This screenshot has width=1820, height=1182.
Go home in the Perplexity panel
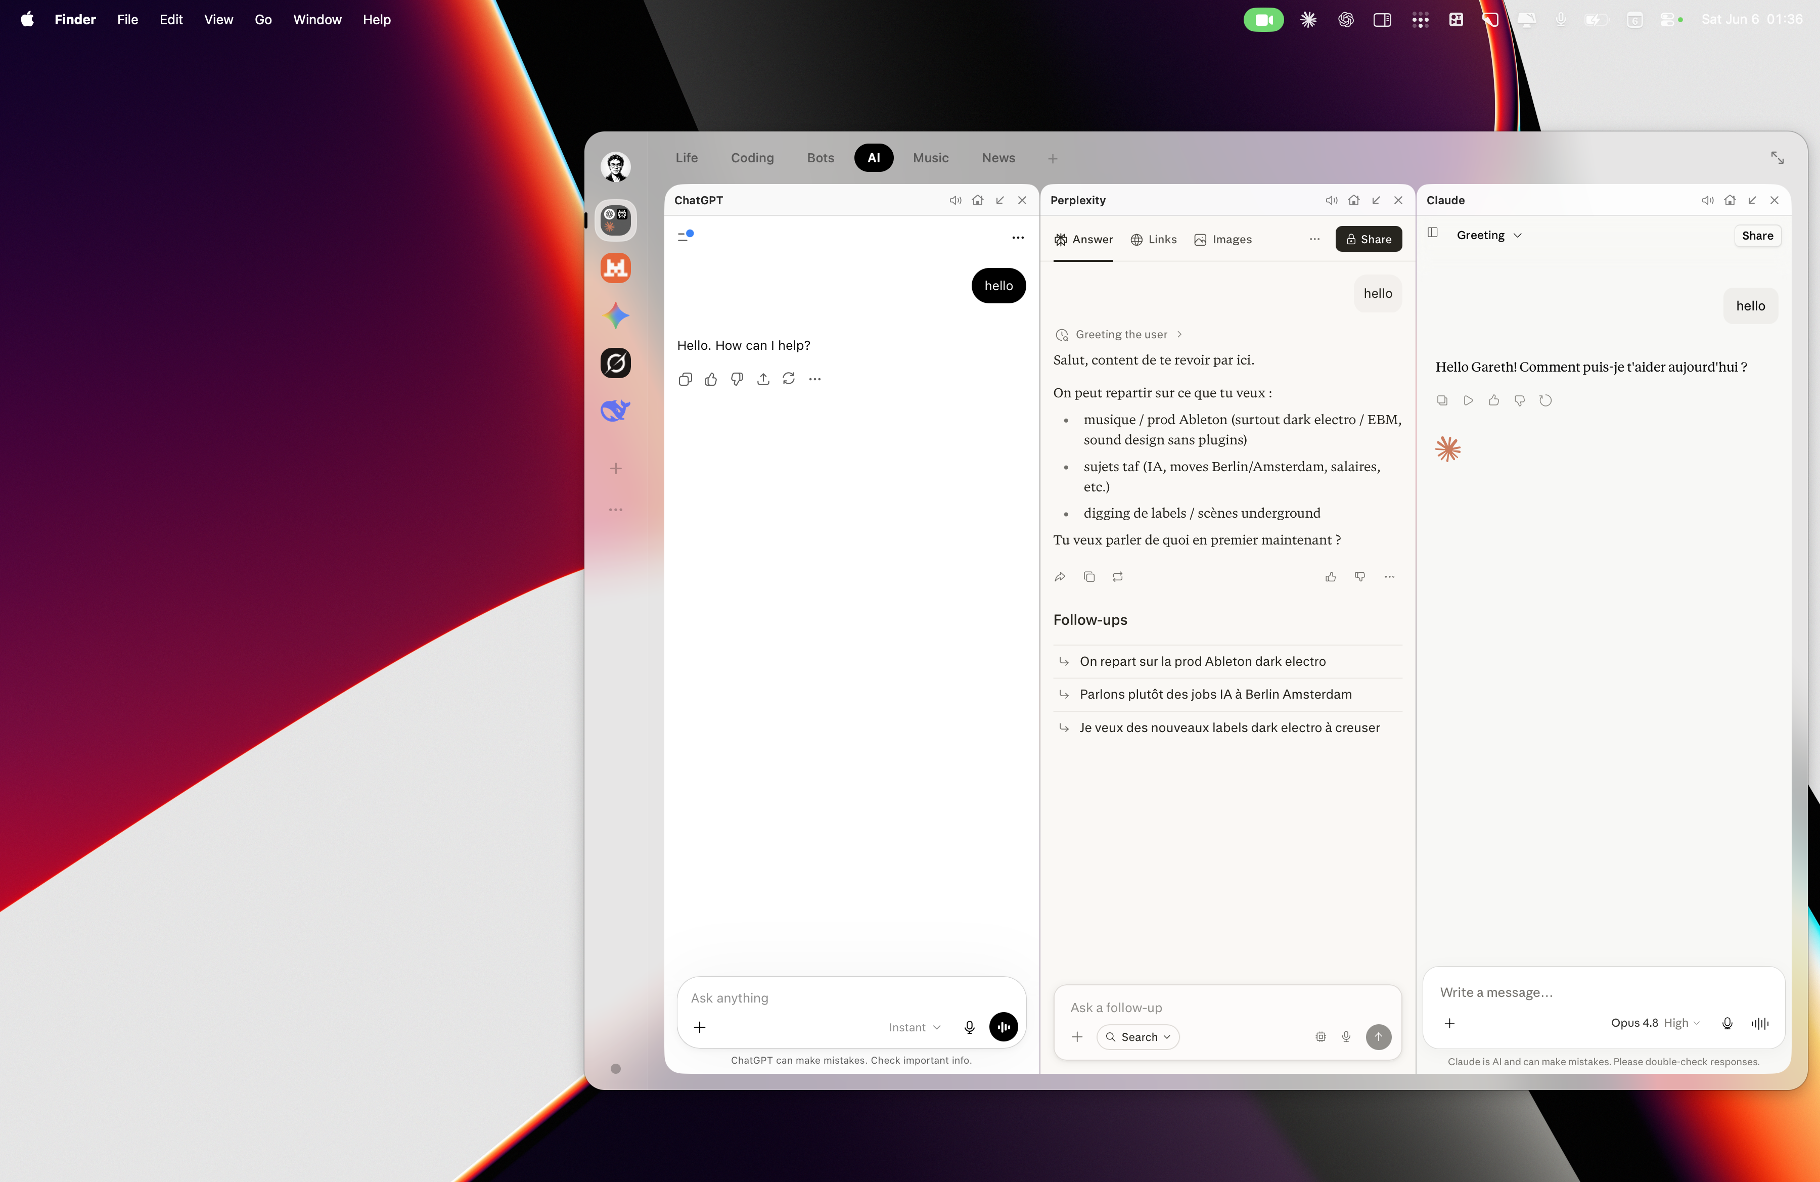(x=1353, y=200)
